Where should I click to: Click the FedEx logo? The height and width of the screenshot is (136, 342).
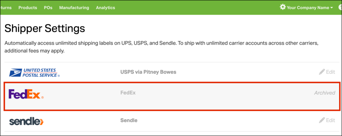click(x=26, y=94)
